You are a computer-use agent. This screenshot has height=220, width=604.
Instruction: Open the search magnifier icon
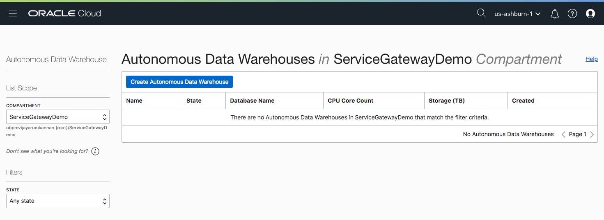[481, 13]
